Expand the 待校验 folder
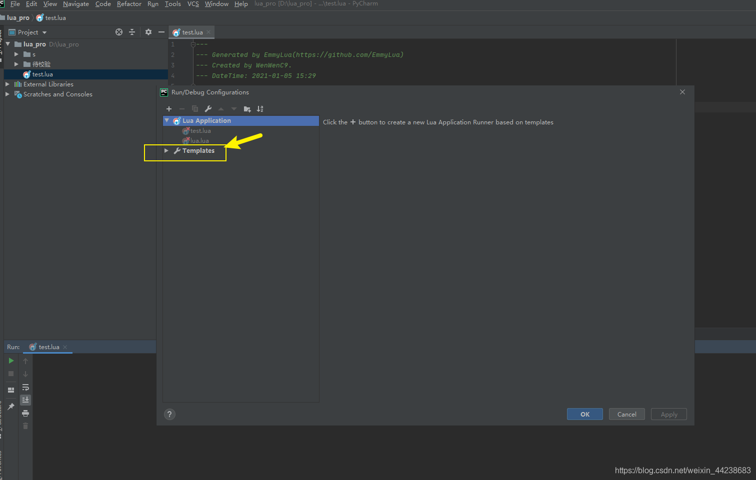 (x=16, y=64)
